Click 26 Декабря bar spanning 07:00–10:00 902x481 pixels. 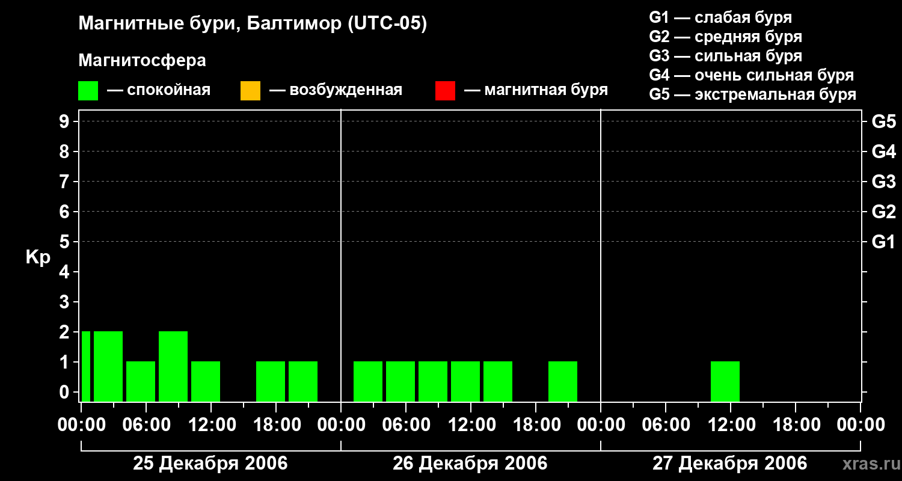pos(433,381)
